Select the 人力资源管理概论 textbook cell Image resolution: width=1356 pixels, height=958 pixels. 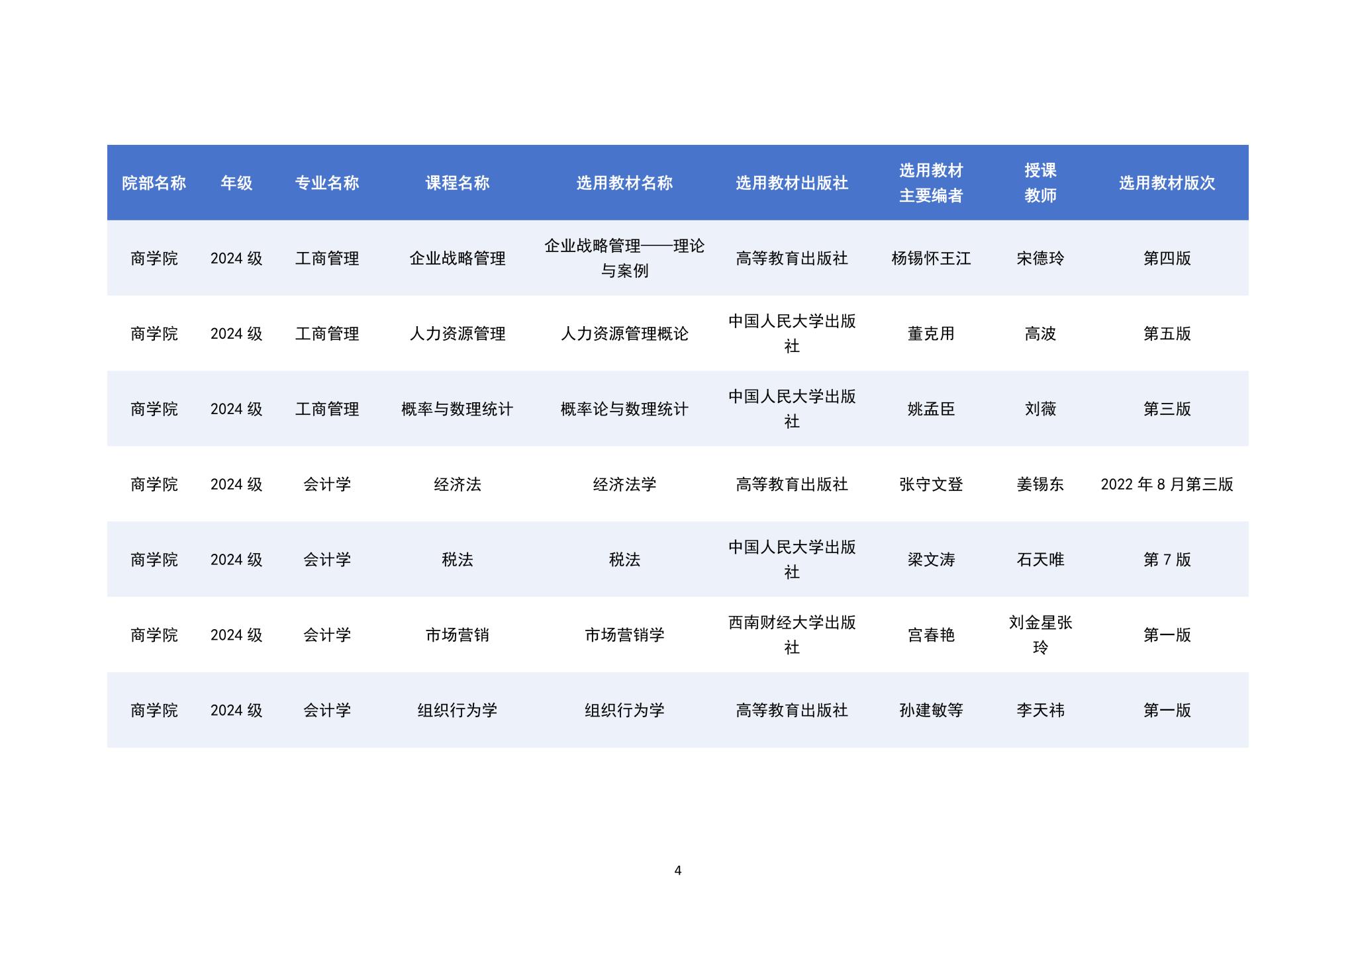(x=624, y=334)
